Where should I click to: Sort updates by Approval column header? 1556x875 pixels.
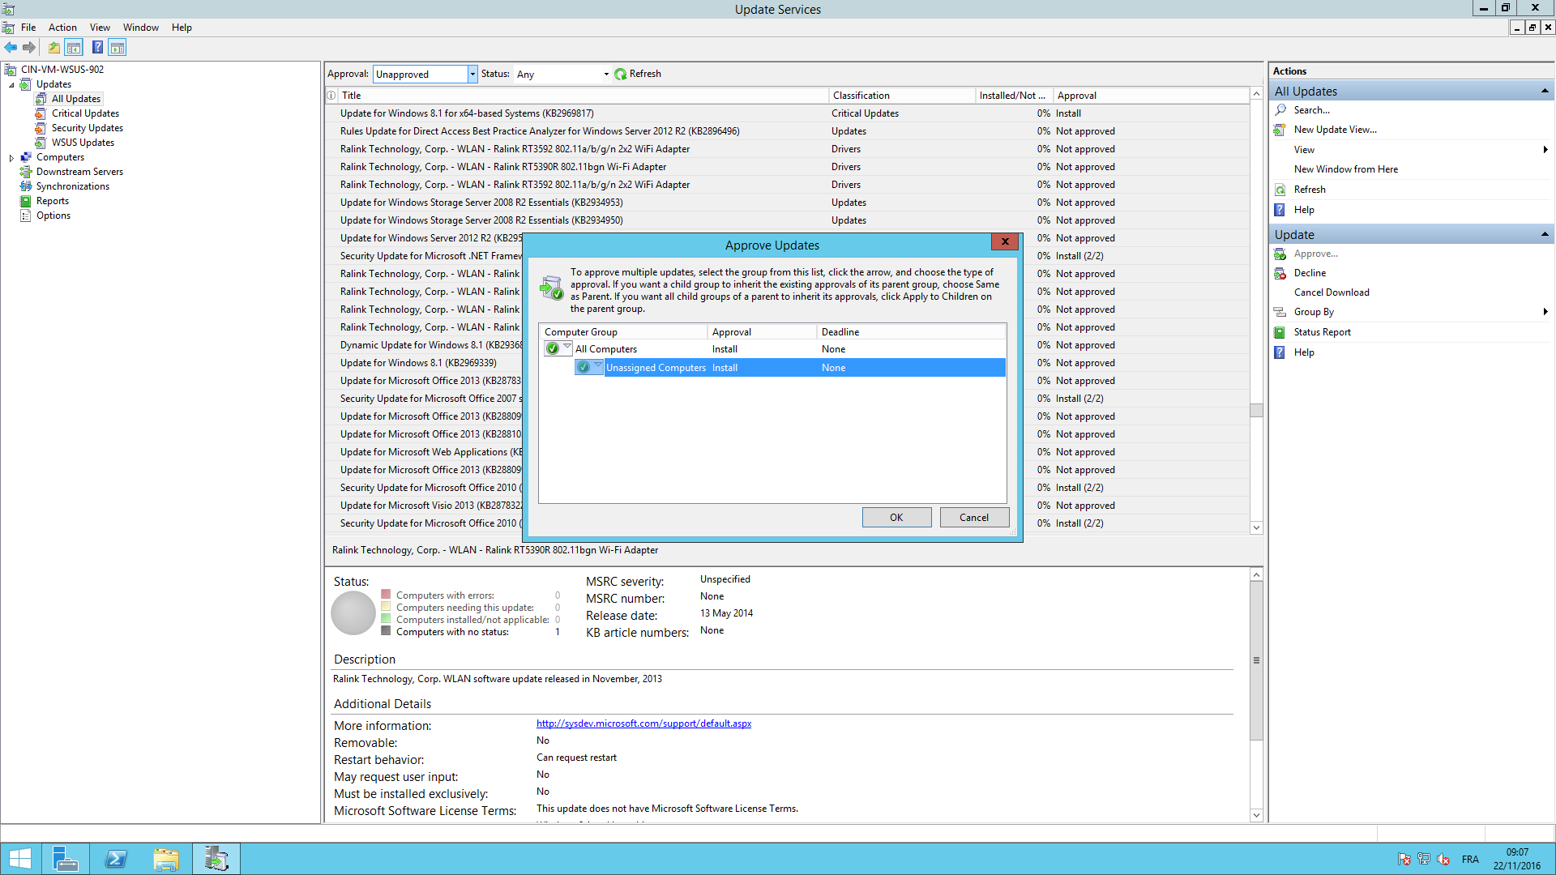(1151, 96)
